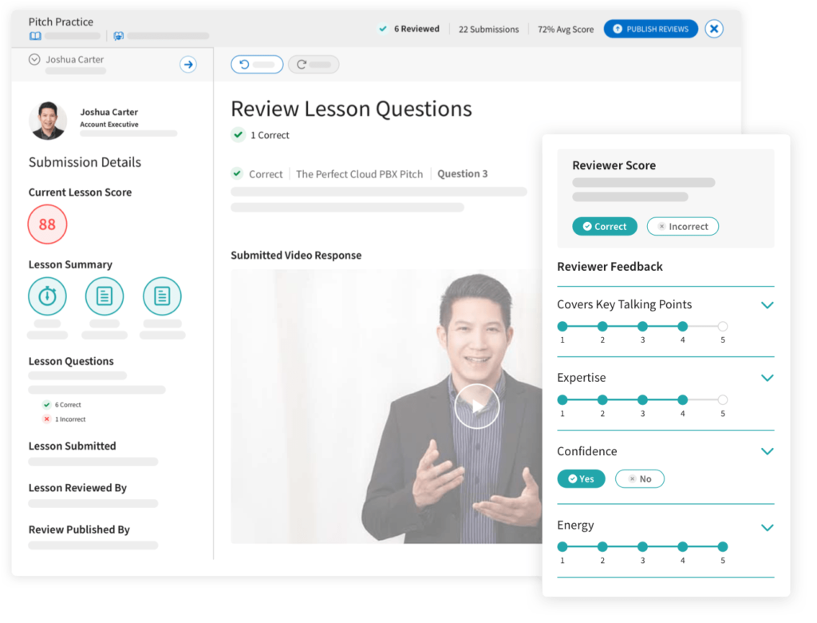Click the Reviewer Score heading

click(x=614, y=165)
